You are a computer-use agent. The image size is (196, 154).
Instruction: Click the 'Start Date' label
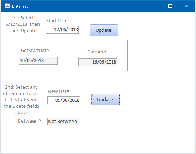(x=57, y=20)
